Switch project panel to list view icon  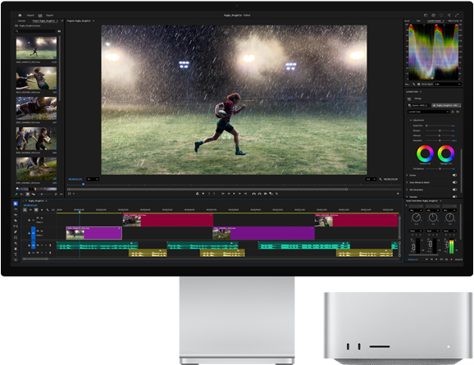click(x=22, y=194)
